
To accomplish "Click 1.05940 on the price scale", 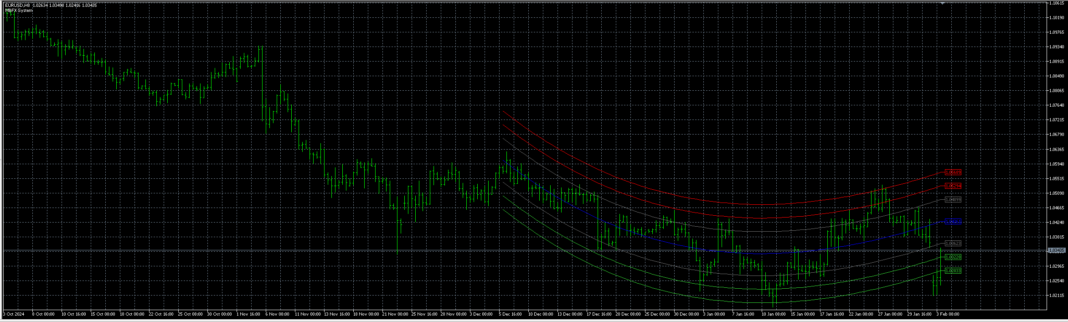I will (x=1057, y=164).
